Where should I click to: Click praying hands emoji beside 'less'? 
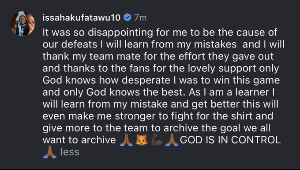click(49, 152)
